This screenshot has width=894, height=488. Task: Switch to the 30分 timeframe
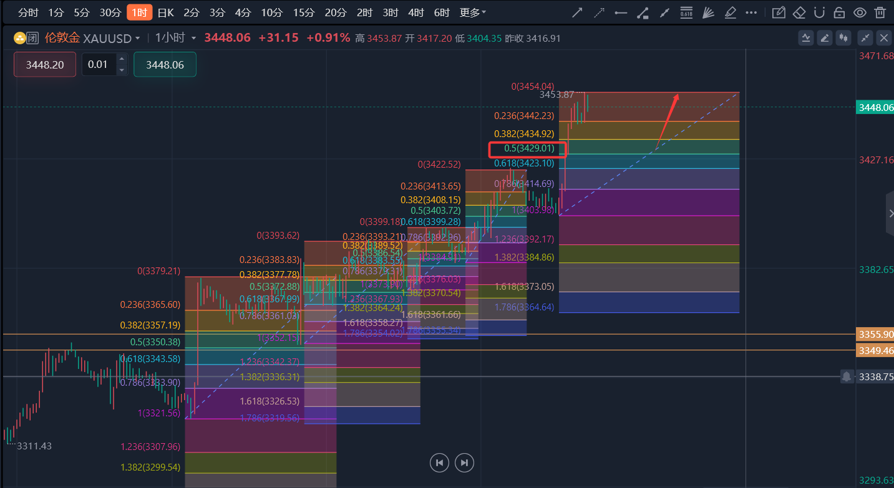click(x=110, y=12)
